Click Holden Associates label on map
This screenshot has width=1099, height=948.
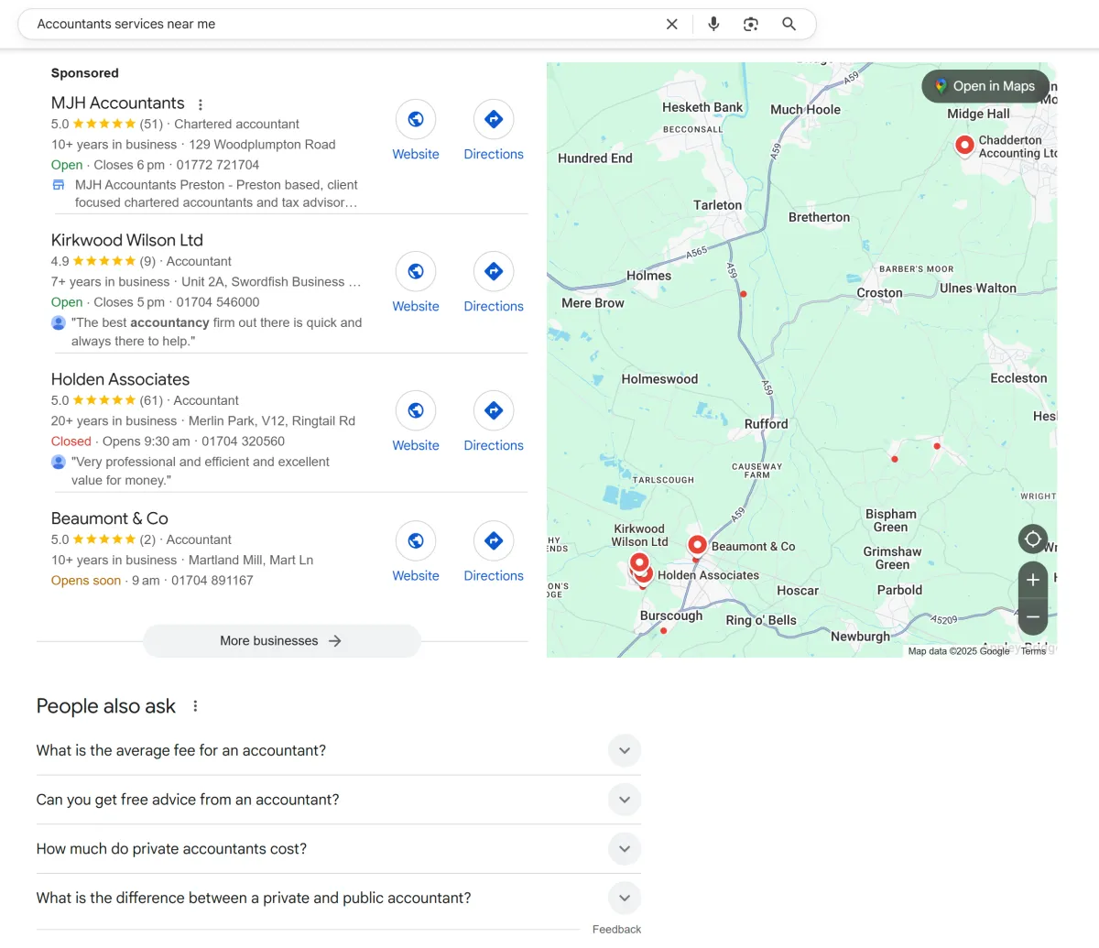pos(708,575)
